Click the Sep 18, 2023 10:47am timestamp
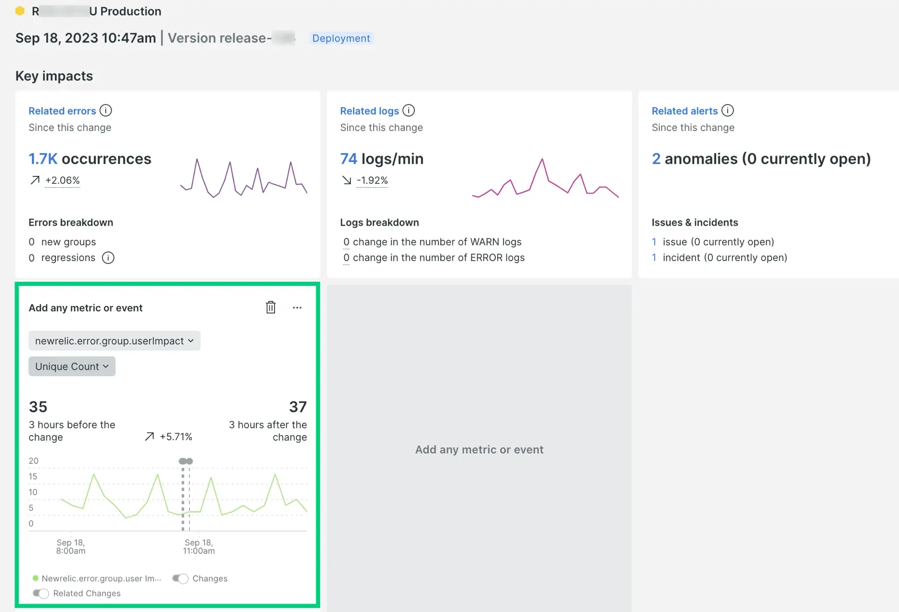Image resolution: width=899 pixels, height=612 pixels. pyautogui.click(x=86, y=38)
